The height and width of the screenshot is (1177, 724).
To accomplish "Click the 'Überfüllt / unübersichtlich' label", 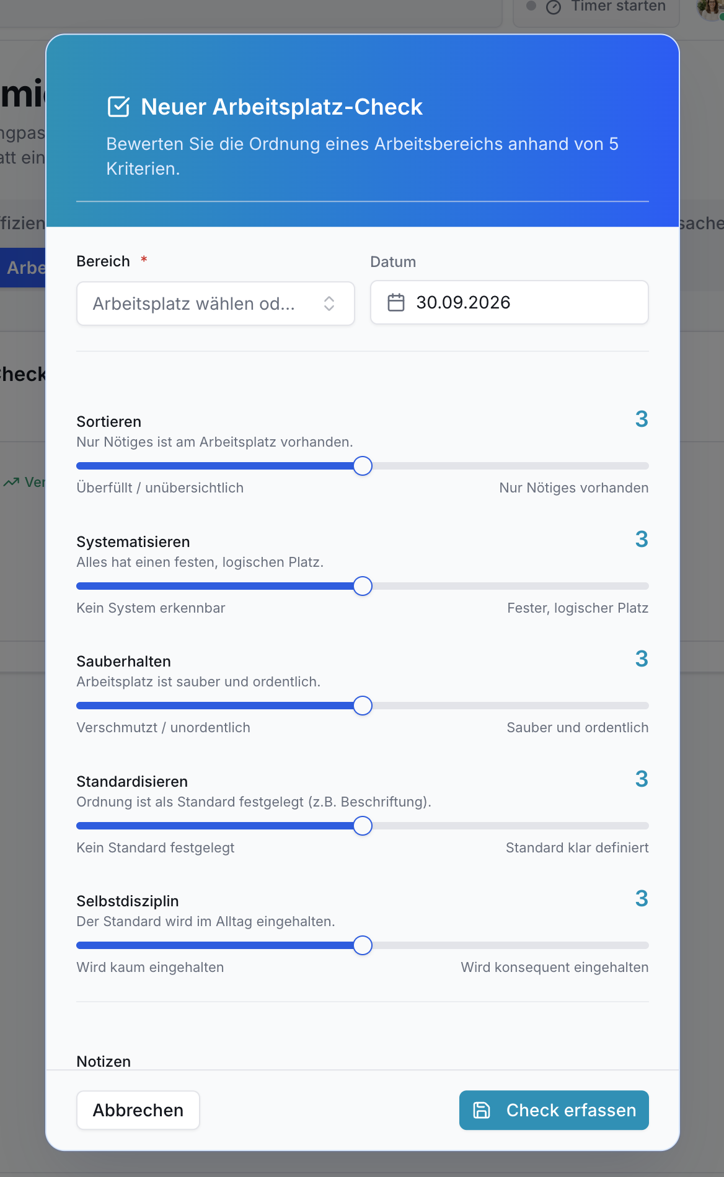I will [160, 488].
